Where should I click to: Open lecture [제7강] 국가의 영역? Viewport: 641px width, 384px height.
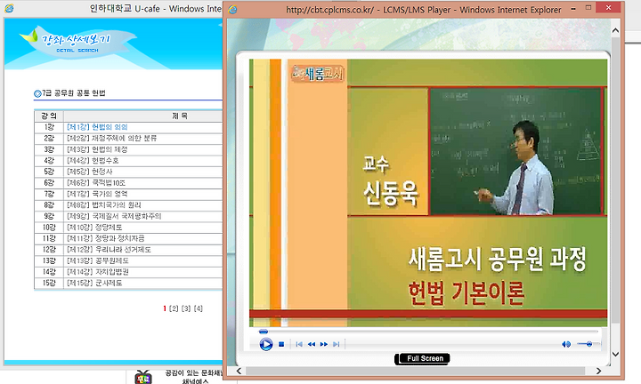coord(97,194)
